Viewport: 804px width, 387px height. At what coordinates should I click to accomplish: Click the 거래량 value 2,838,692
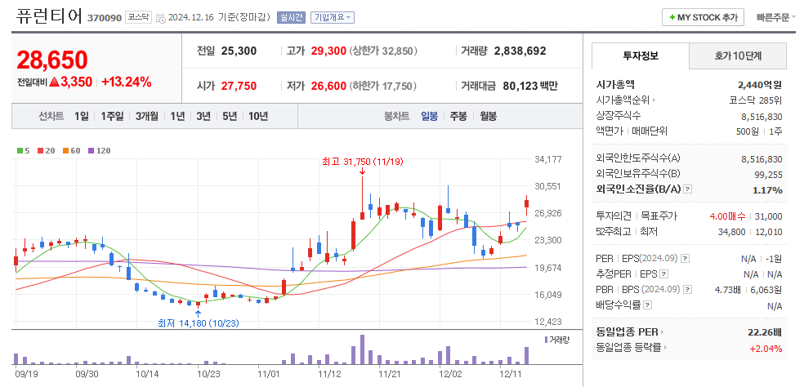pyautogui.click(x=520, y=51)
